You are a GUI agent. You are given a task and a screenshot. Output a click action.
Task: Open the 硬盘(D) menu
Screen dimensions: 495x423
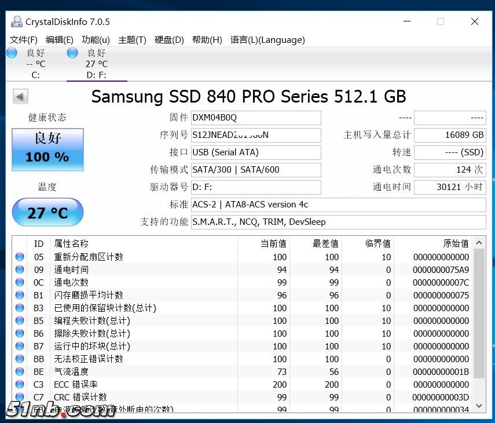169,40
